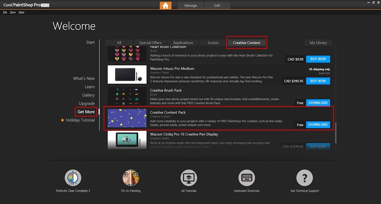381x204 pixels.
Task: Open the Help menu
Action: tap(21, 12)
